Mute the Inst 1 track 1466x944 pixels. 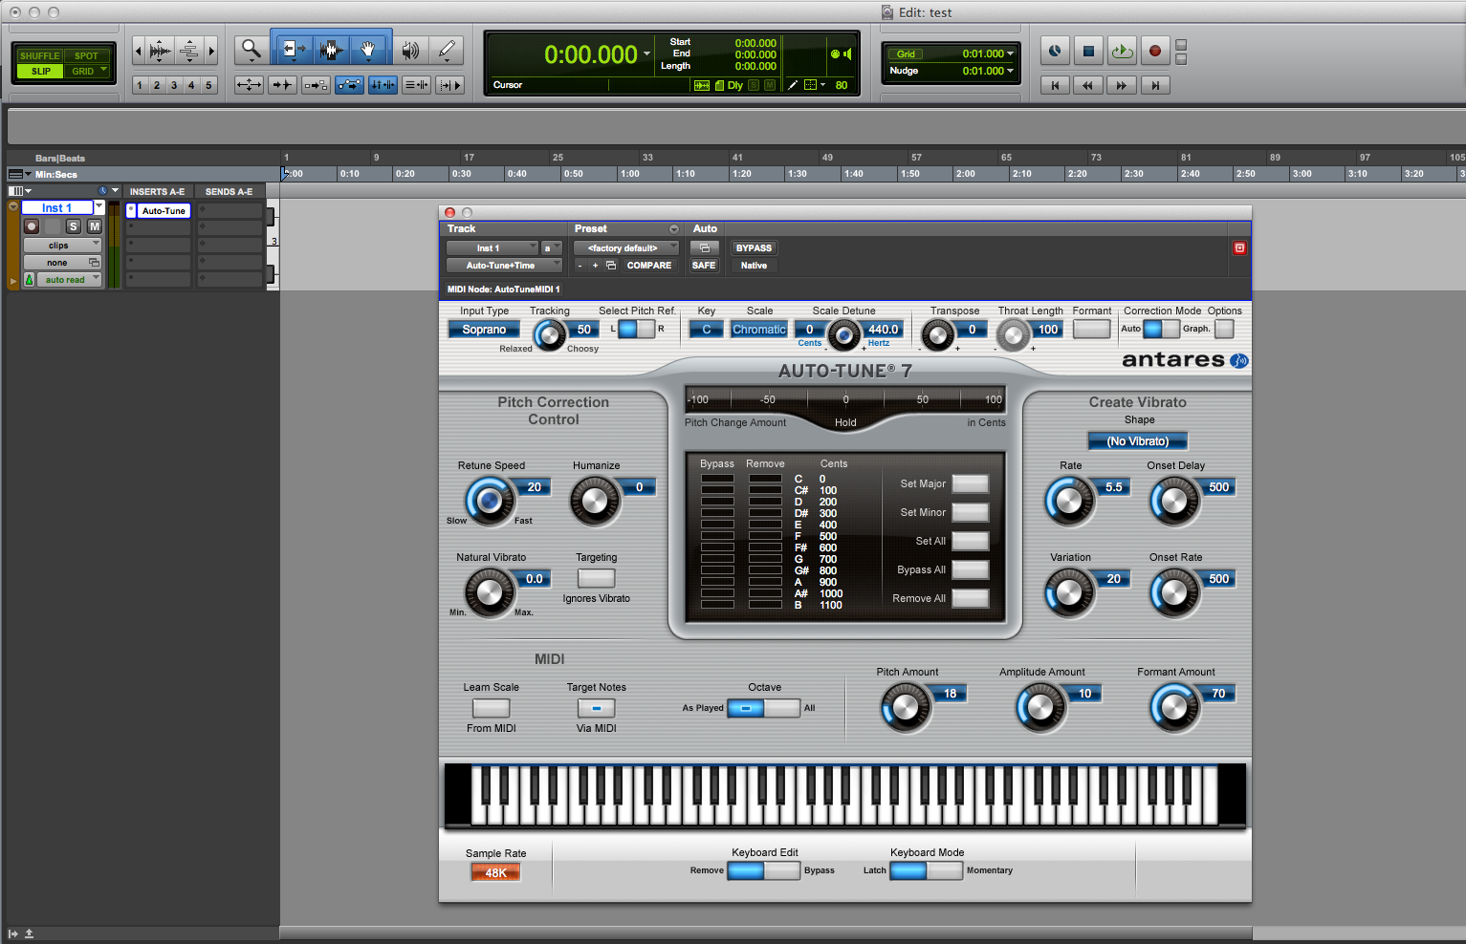pos(94,226)
